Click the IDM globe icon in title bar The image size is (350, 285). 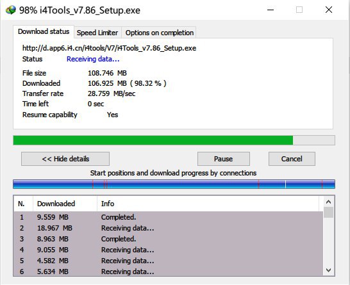point(11,10)
